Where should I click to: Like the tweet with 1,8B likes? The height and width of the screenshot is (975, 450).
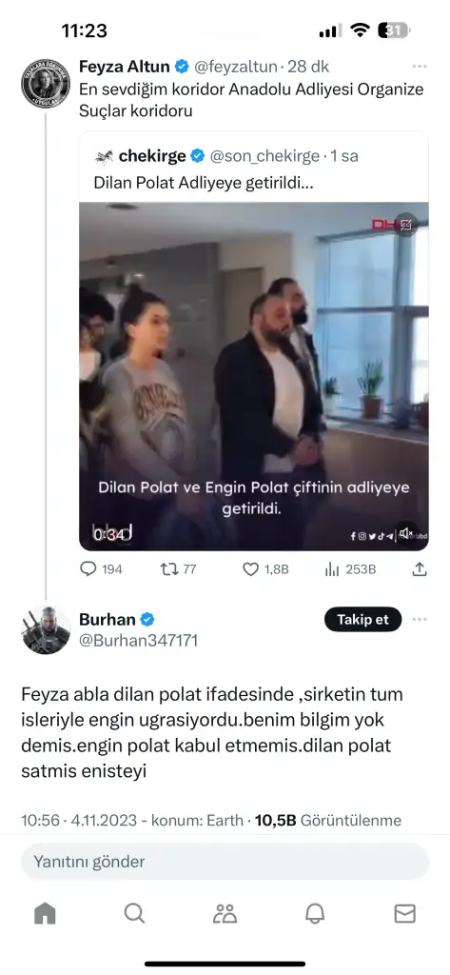(x=265, y=569)
